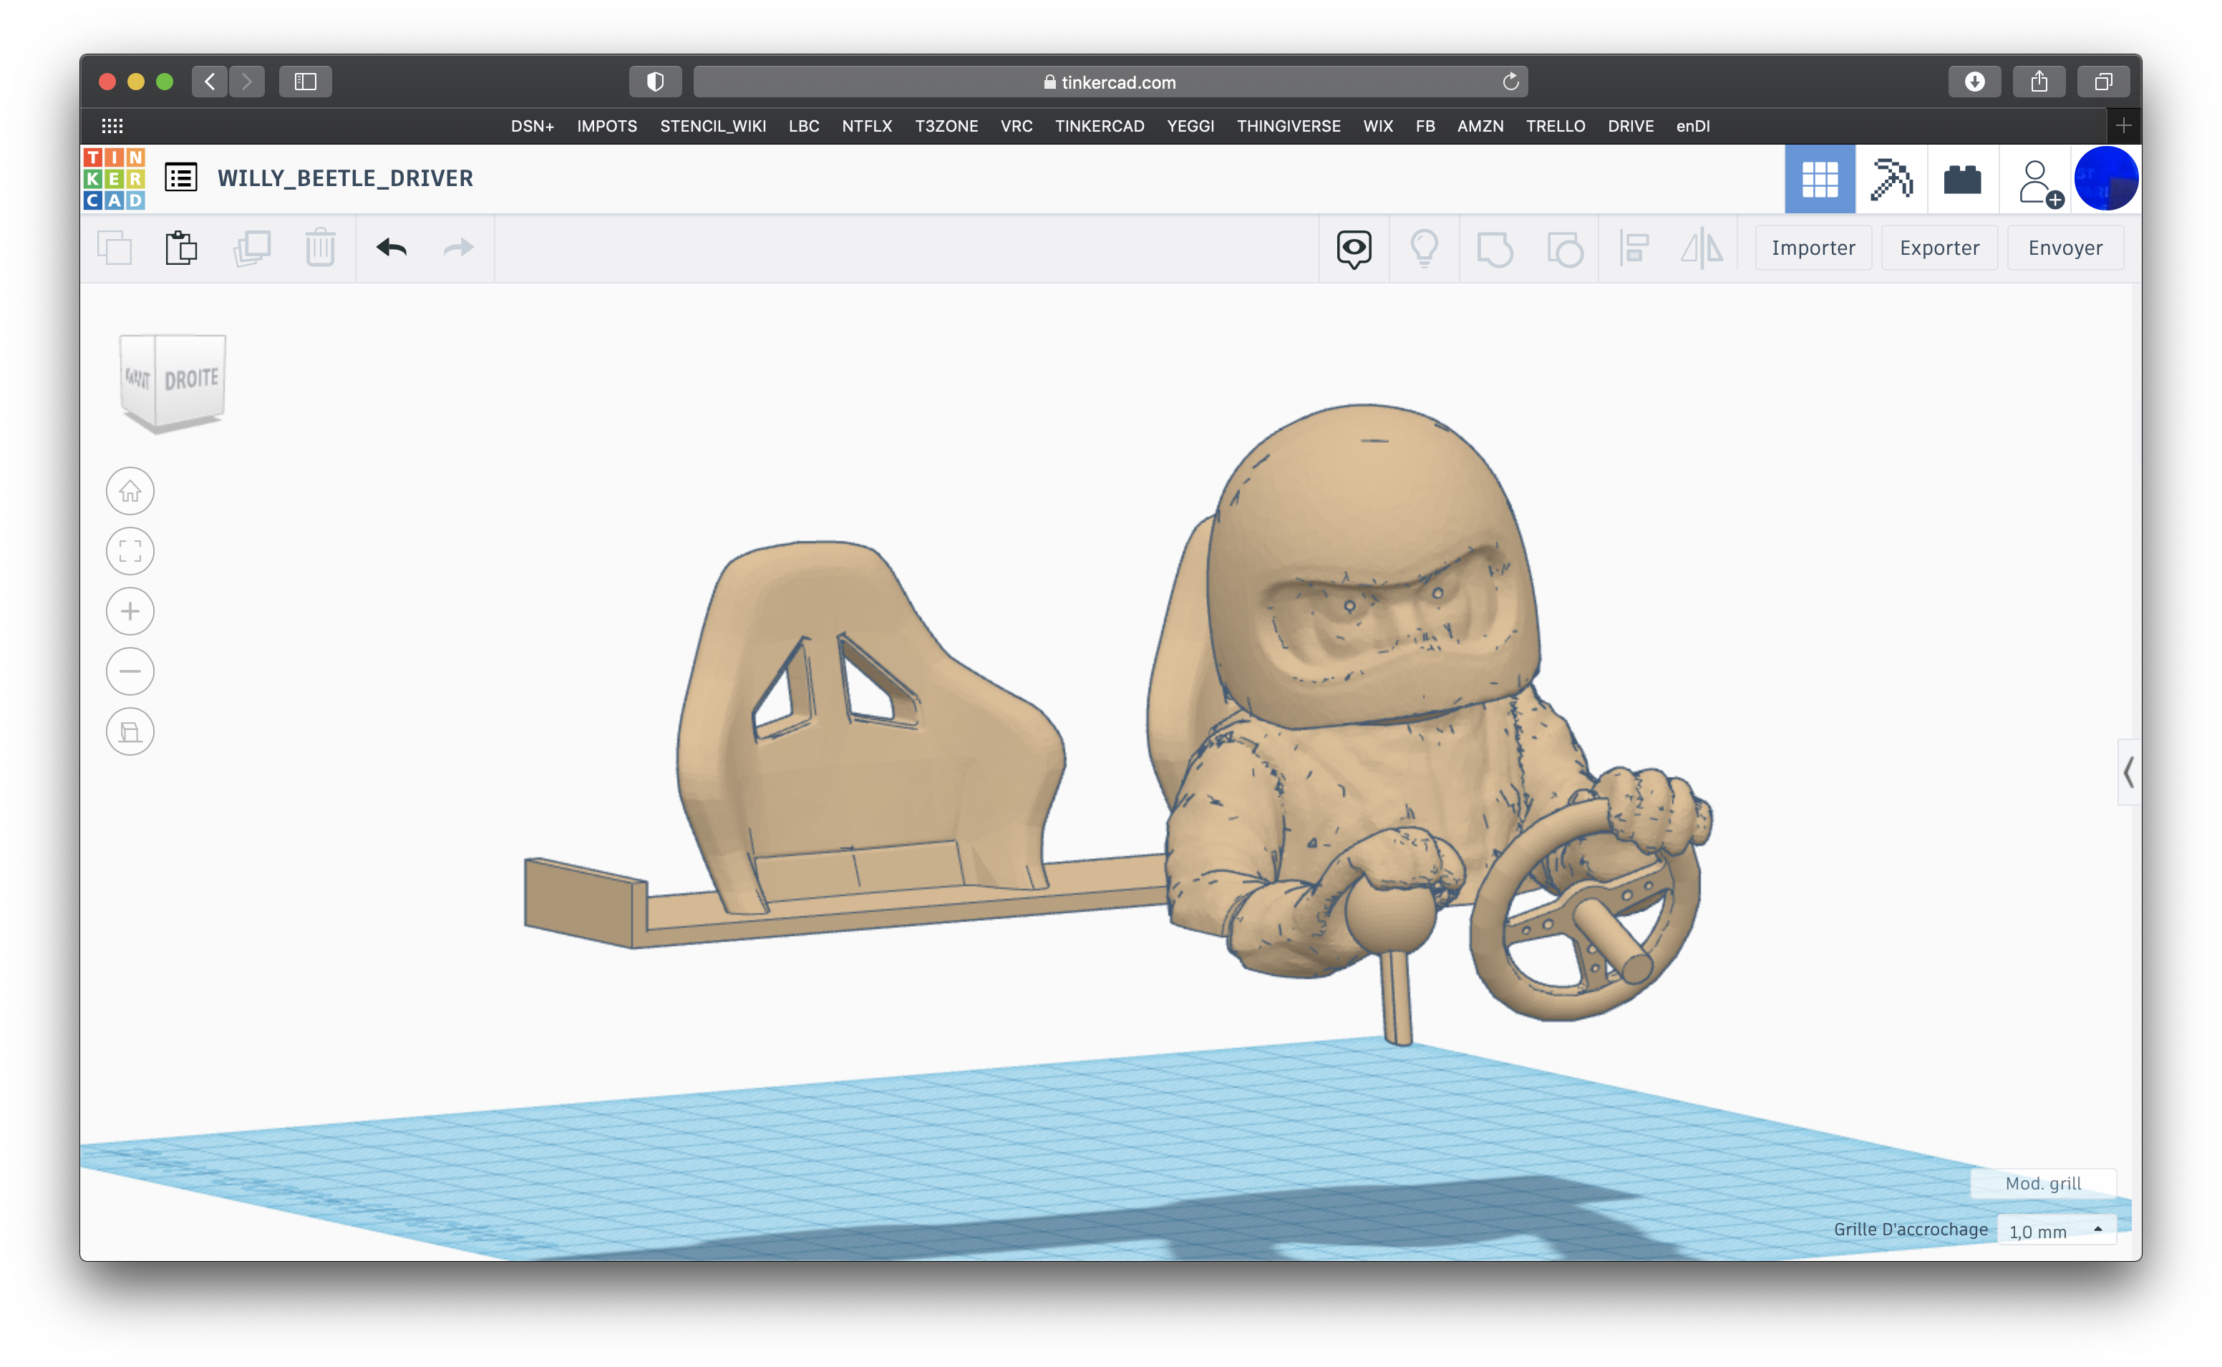This screenshot has height=1367, width=2222.
Task: Toggle show all eye icon
Action: [x=1353, y=248]
